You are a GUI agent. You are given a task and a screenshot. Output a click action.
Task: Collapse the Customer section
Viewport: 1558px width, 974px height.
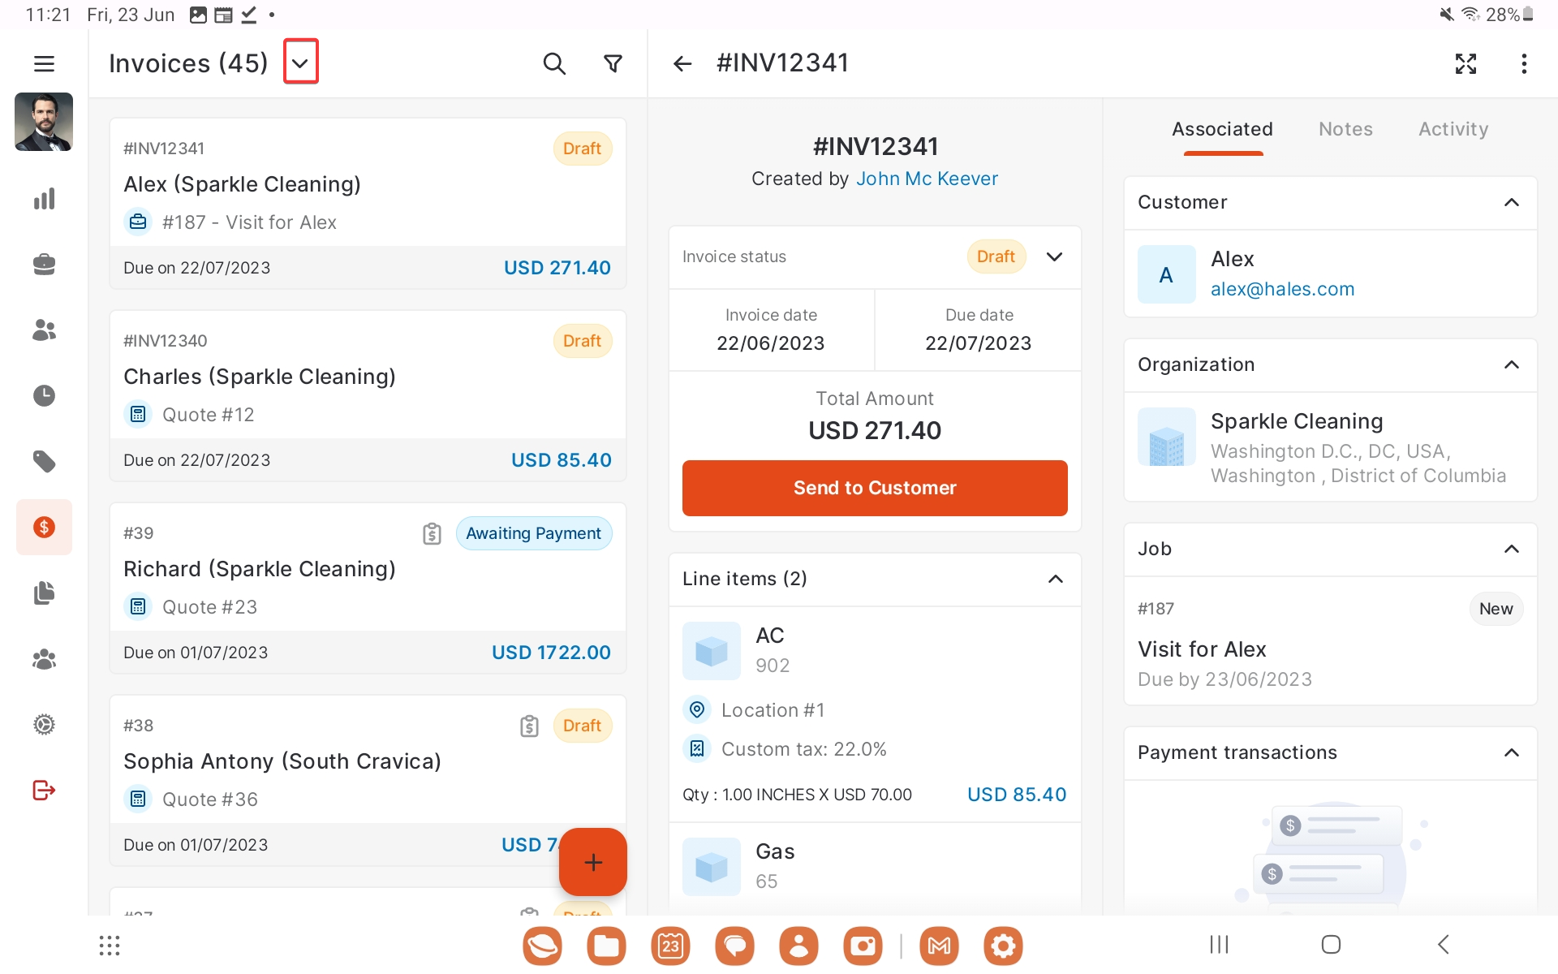(1511, 202)
